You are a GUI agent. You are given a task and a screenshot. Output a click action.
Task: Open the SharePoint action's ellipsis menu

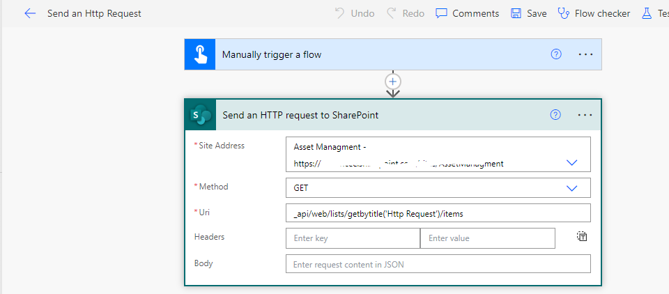click(585, 115)
